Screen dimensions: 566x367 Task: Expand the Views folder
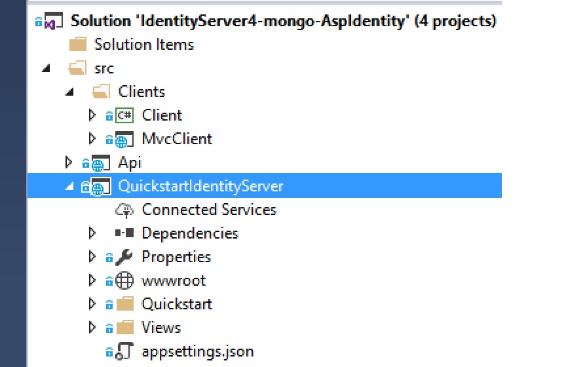tap(92, 327)
